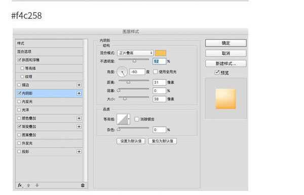Add another Color Overlay with plus icon

[79, 118]
